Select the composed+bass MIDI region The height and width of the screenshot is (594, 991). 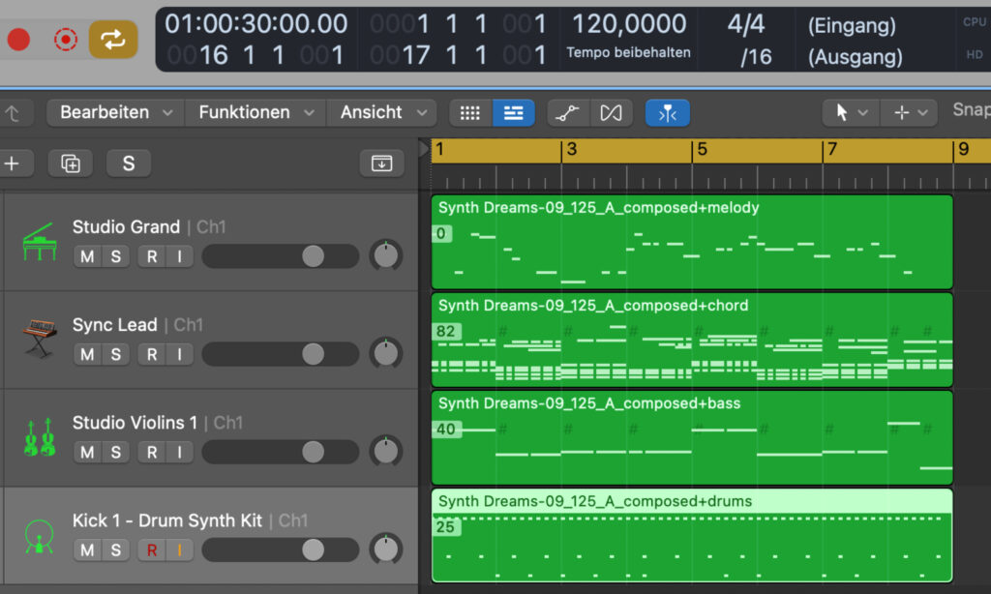pos(692,438)
